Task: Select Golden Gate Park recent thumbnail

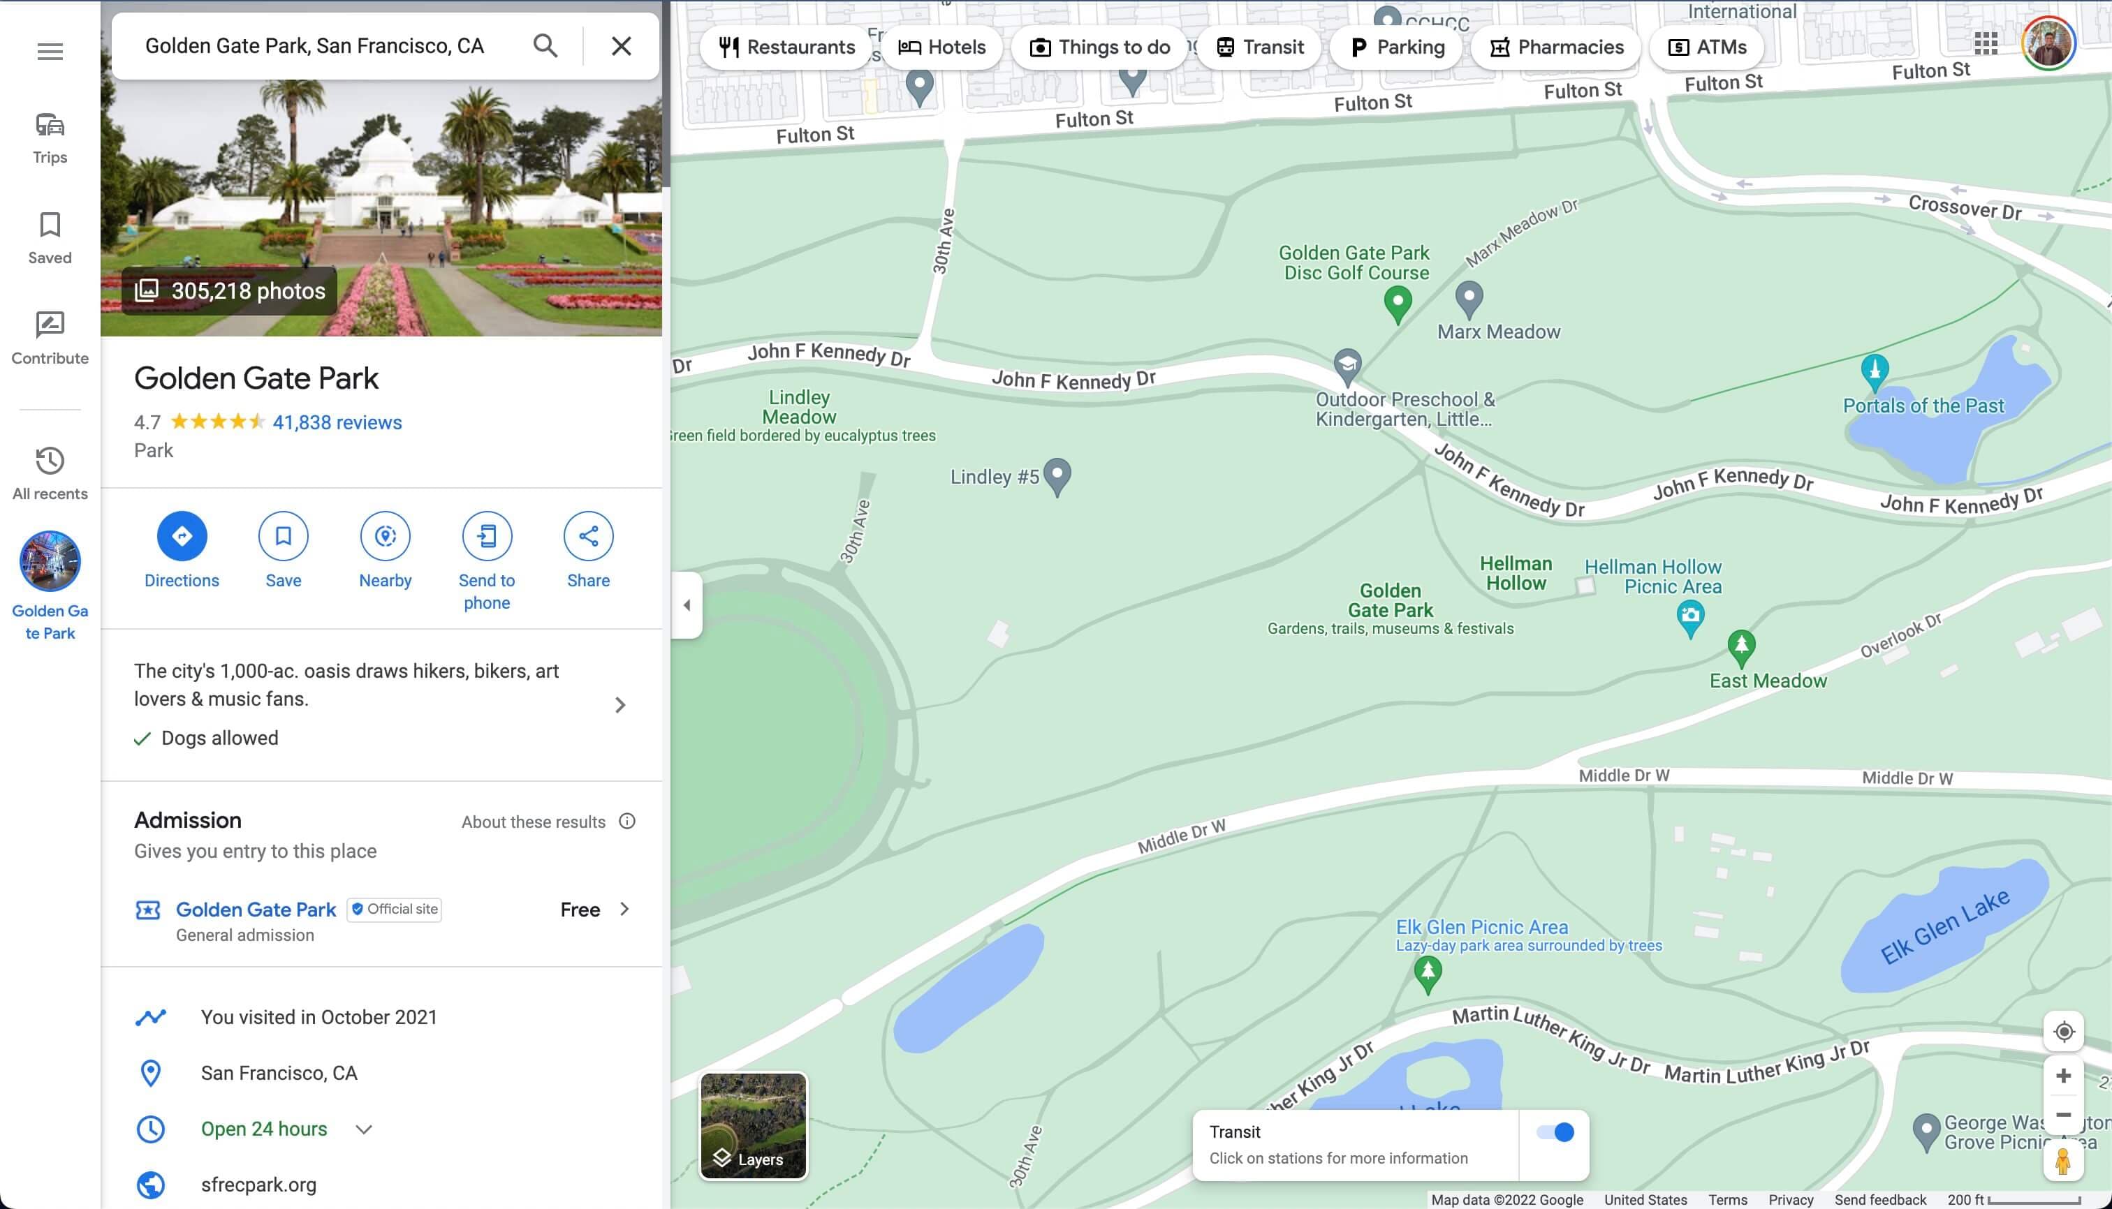Action: [x=50, y=561]
